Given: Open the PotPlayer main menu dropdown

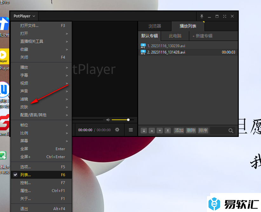Looking at the screenshot, I should [24, 16].
